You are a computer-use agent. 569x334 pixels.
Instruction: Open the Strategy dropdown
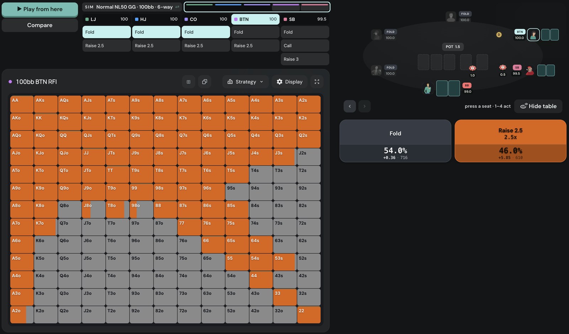tap(245, 82)
